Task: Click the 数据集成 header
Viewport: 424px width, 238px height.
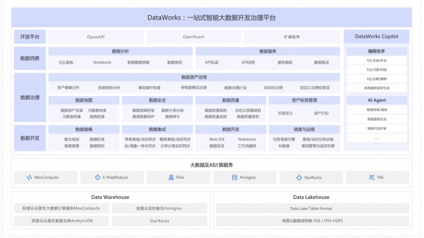Action: 157,130
